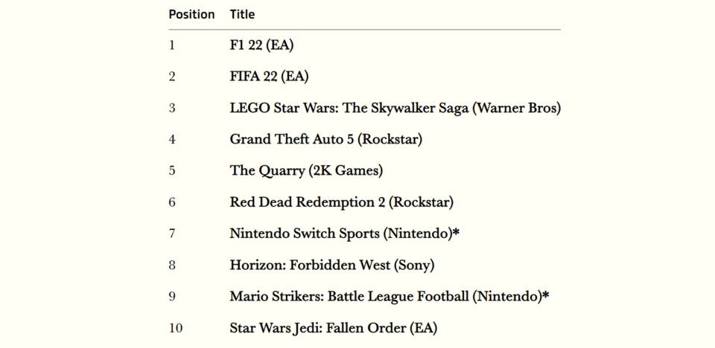Viewport: 715px width, 348px height.
Task: Click the Title column header
Action: [242, 15]
